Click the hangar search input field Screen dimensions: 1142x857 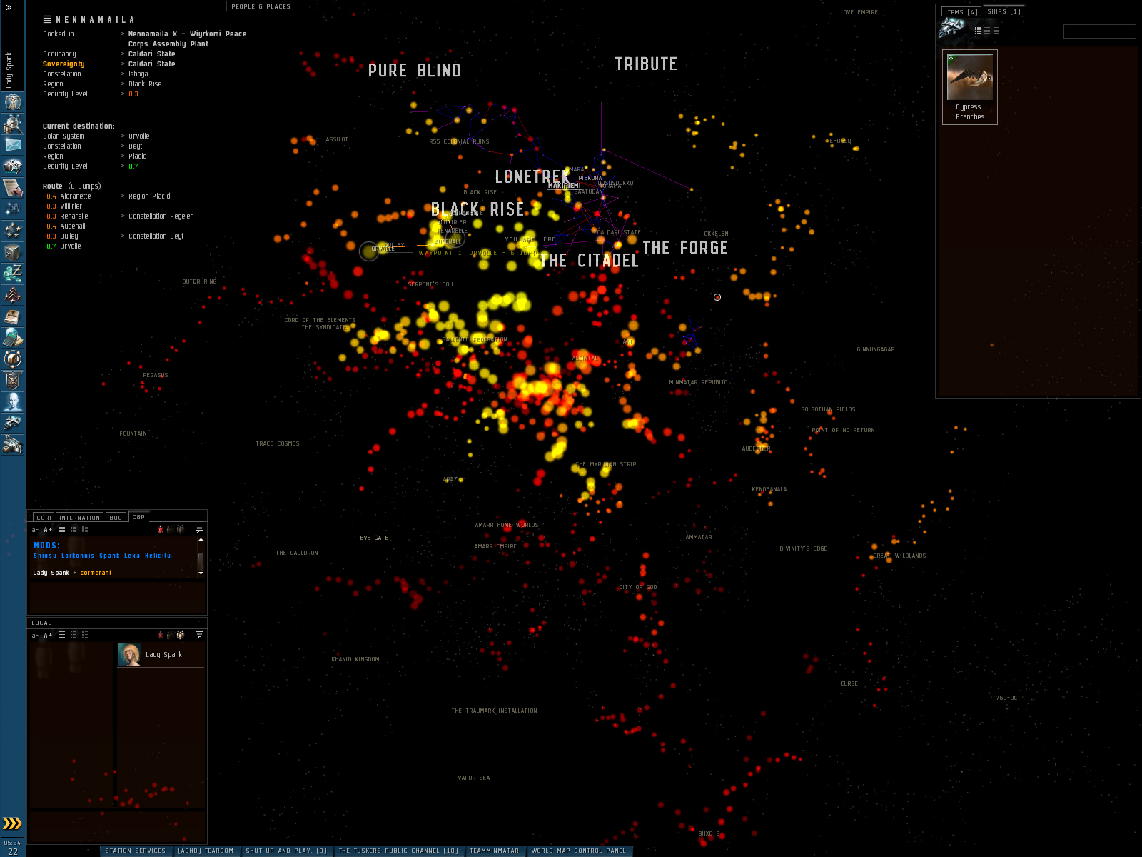(1100, 31)
